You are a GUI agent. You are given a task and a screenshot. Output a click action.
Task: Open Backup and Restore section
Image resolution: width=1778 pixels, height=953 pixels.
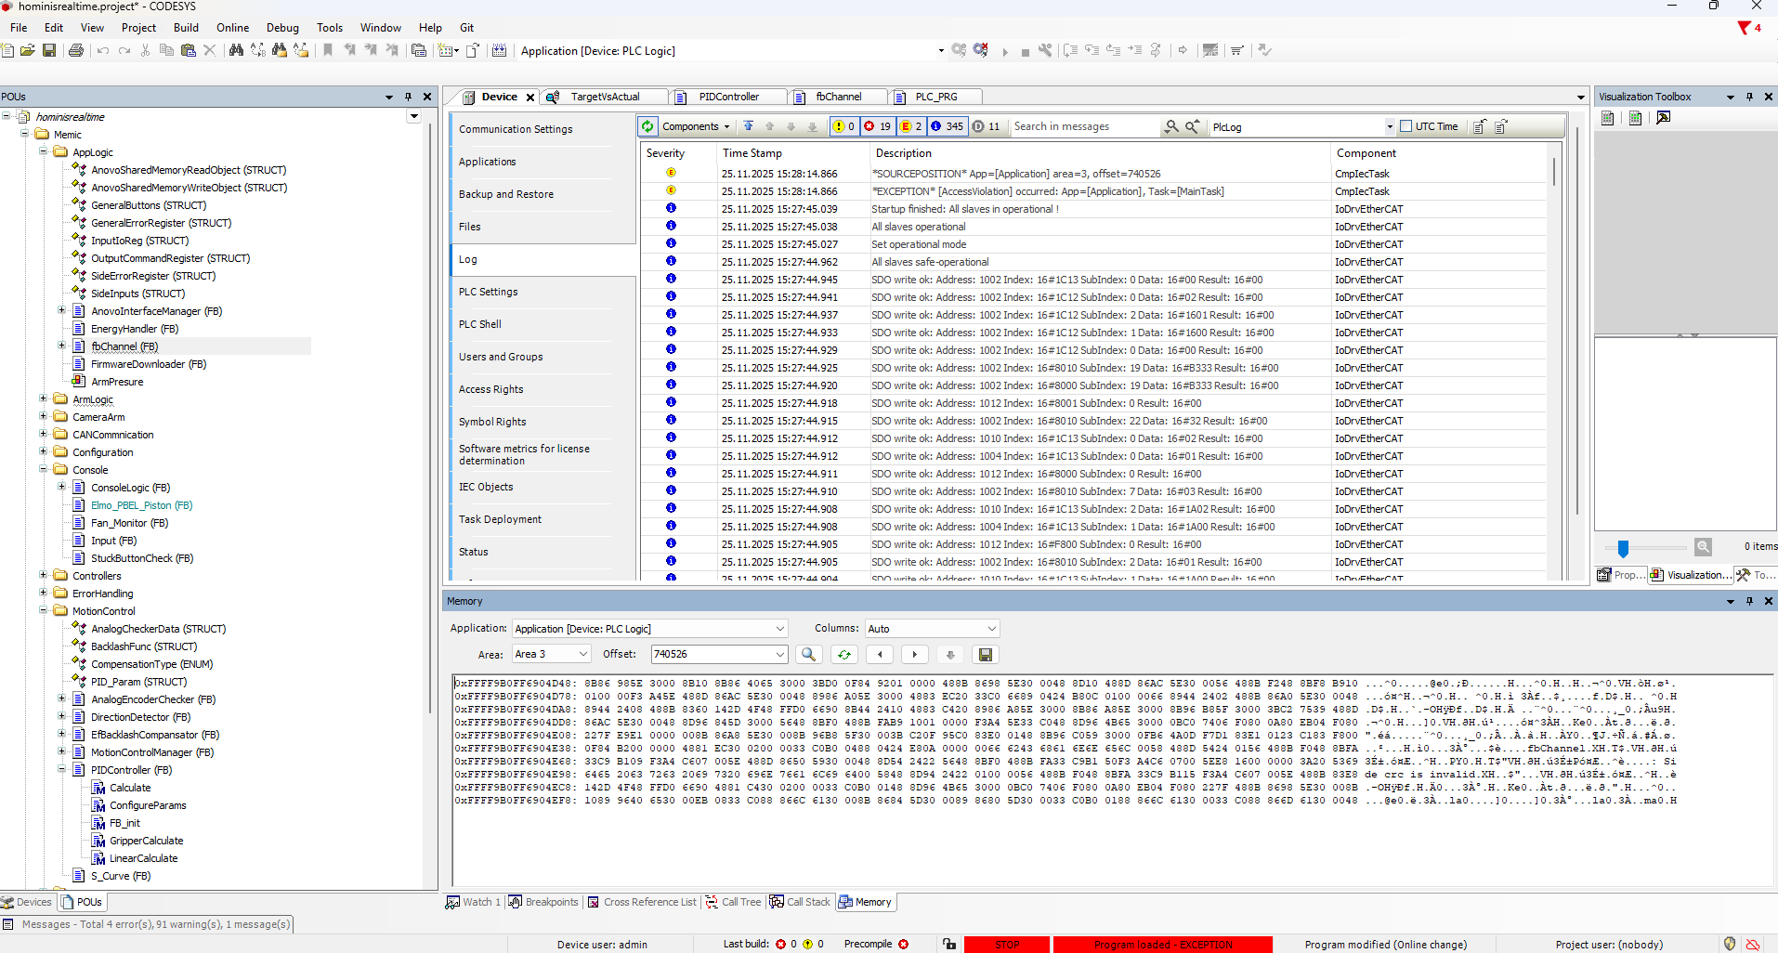tap(506, 194)
